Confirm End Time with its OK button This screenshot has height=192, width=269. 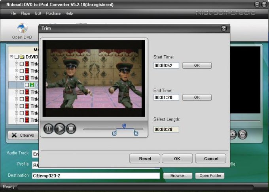point(197,97)
